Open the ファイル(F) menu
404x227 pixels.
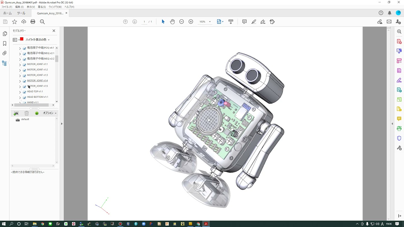click(x=7, y=7)
